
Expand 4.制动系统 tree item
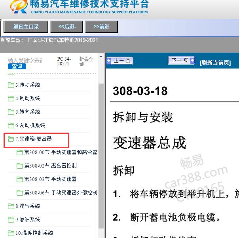coord(28,98)
